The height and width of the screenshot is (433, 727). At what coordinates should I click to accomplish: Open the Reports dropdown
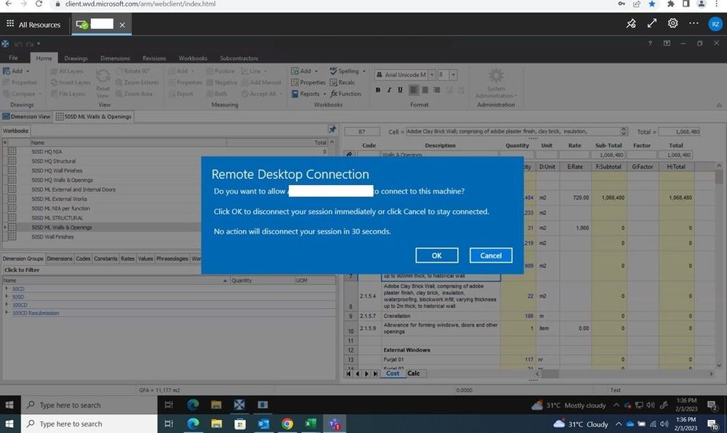coord(309,94)
